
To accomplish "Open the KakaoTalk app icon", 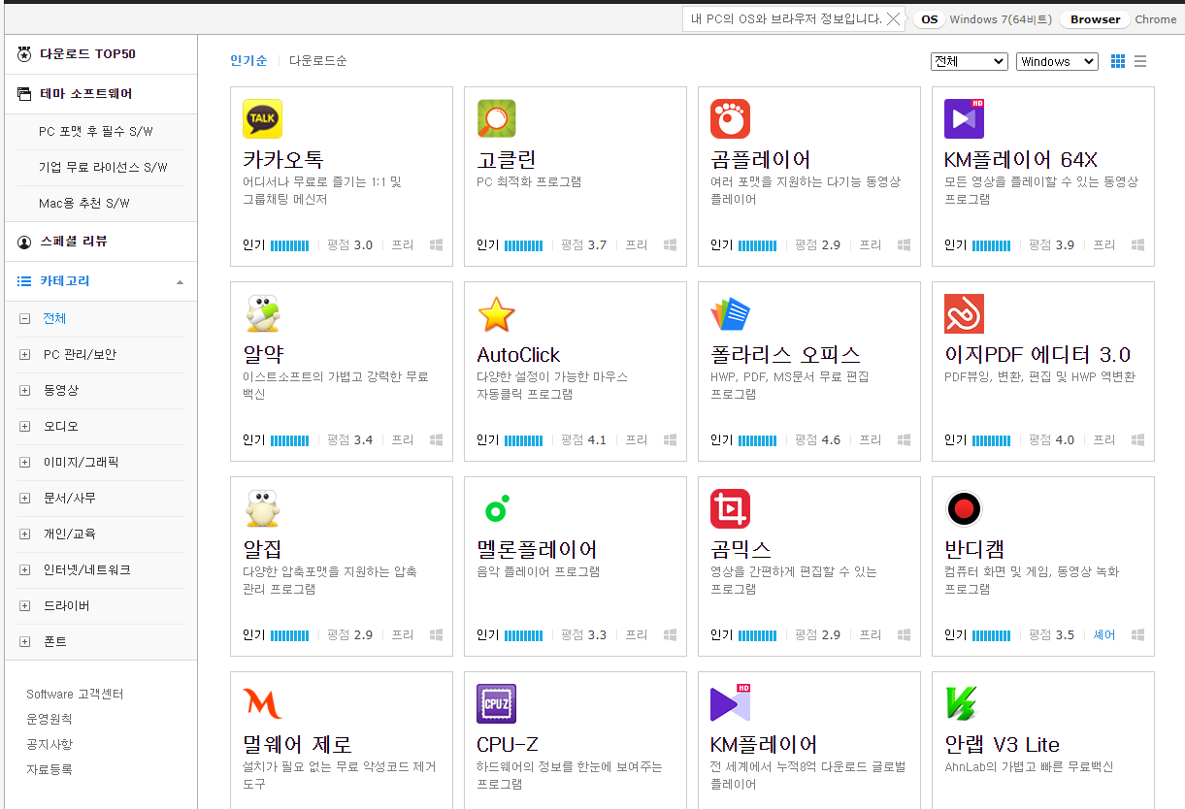I will pyautogui.click(x=262, y=118).
